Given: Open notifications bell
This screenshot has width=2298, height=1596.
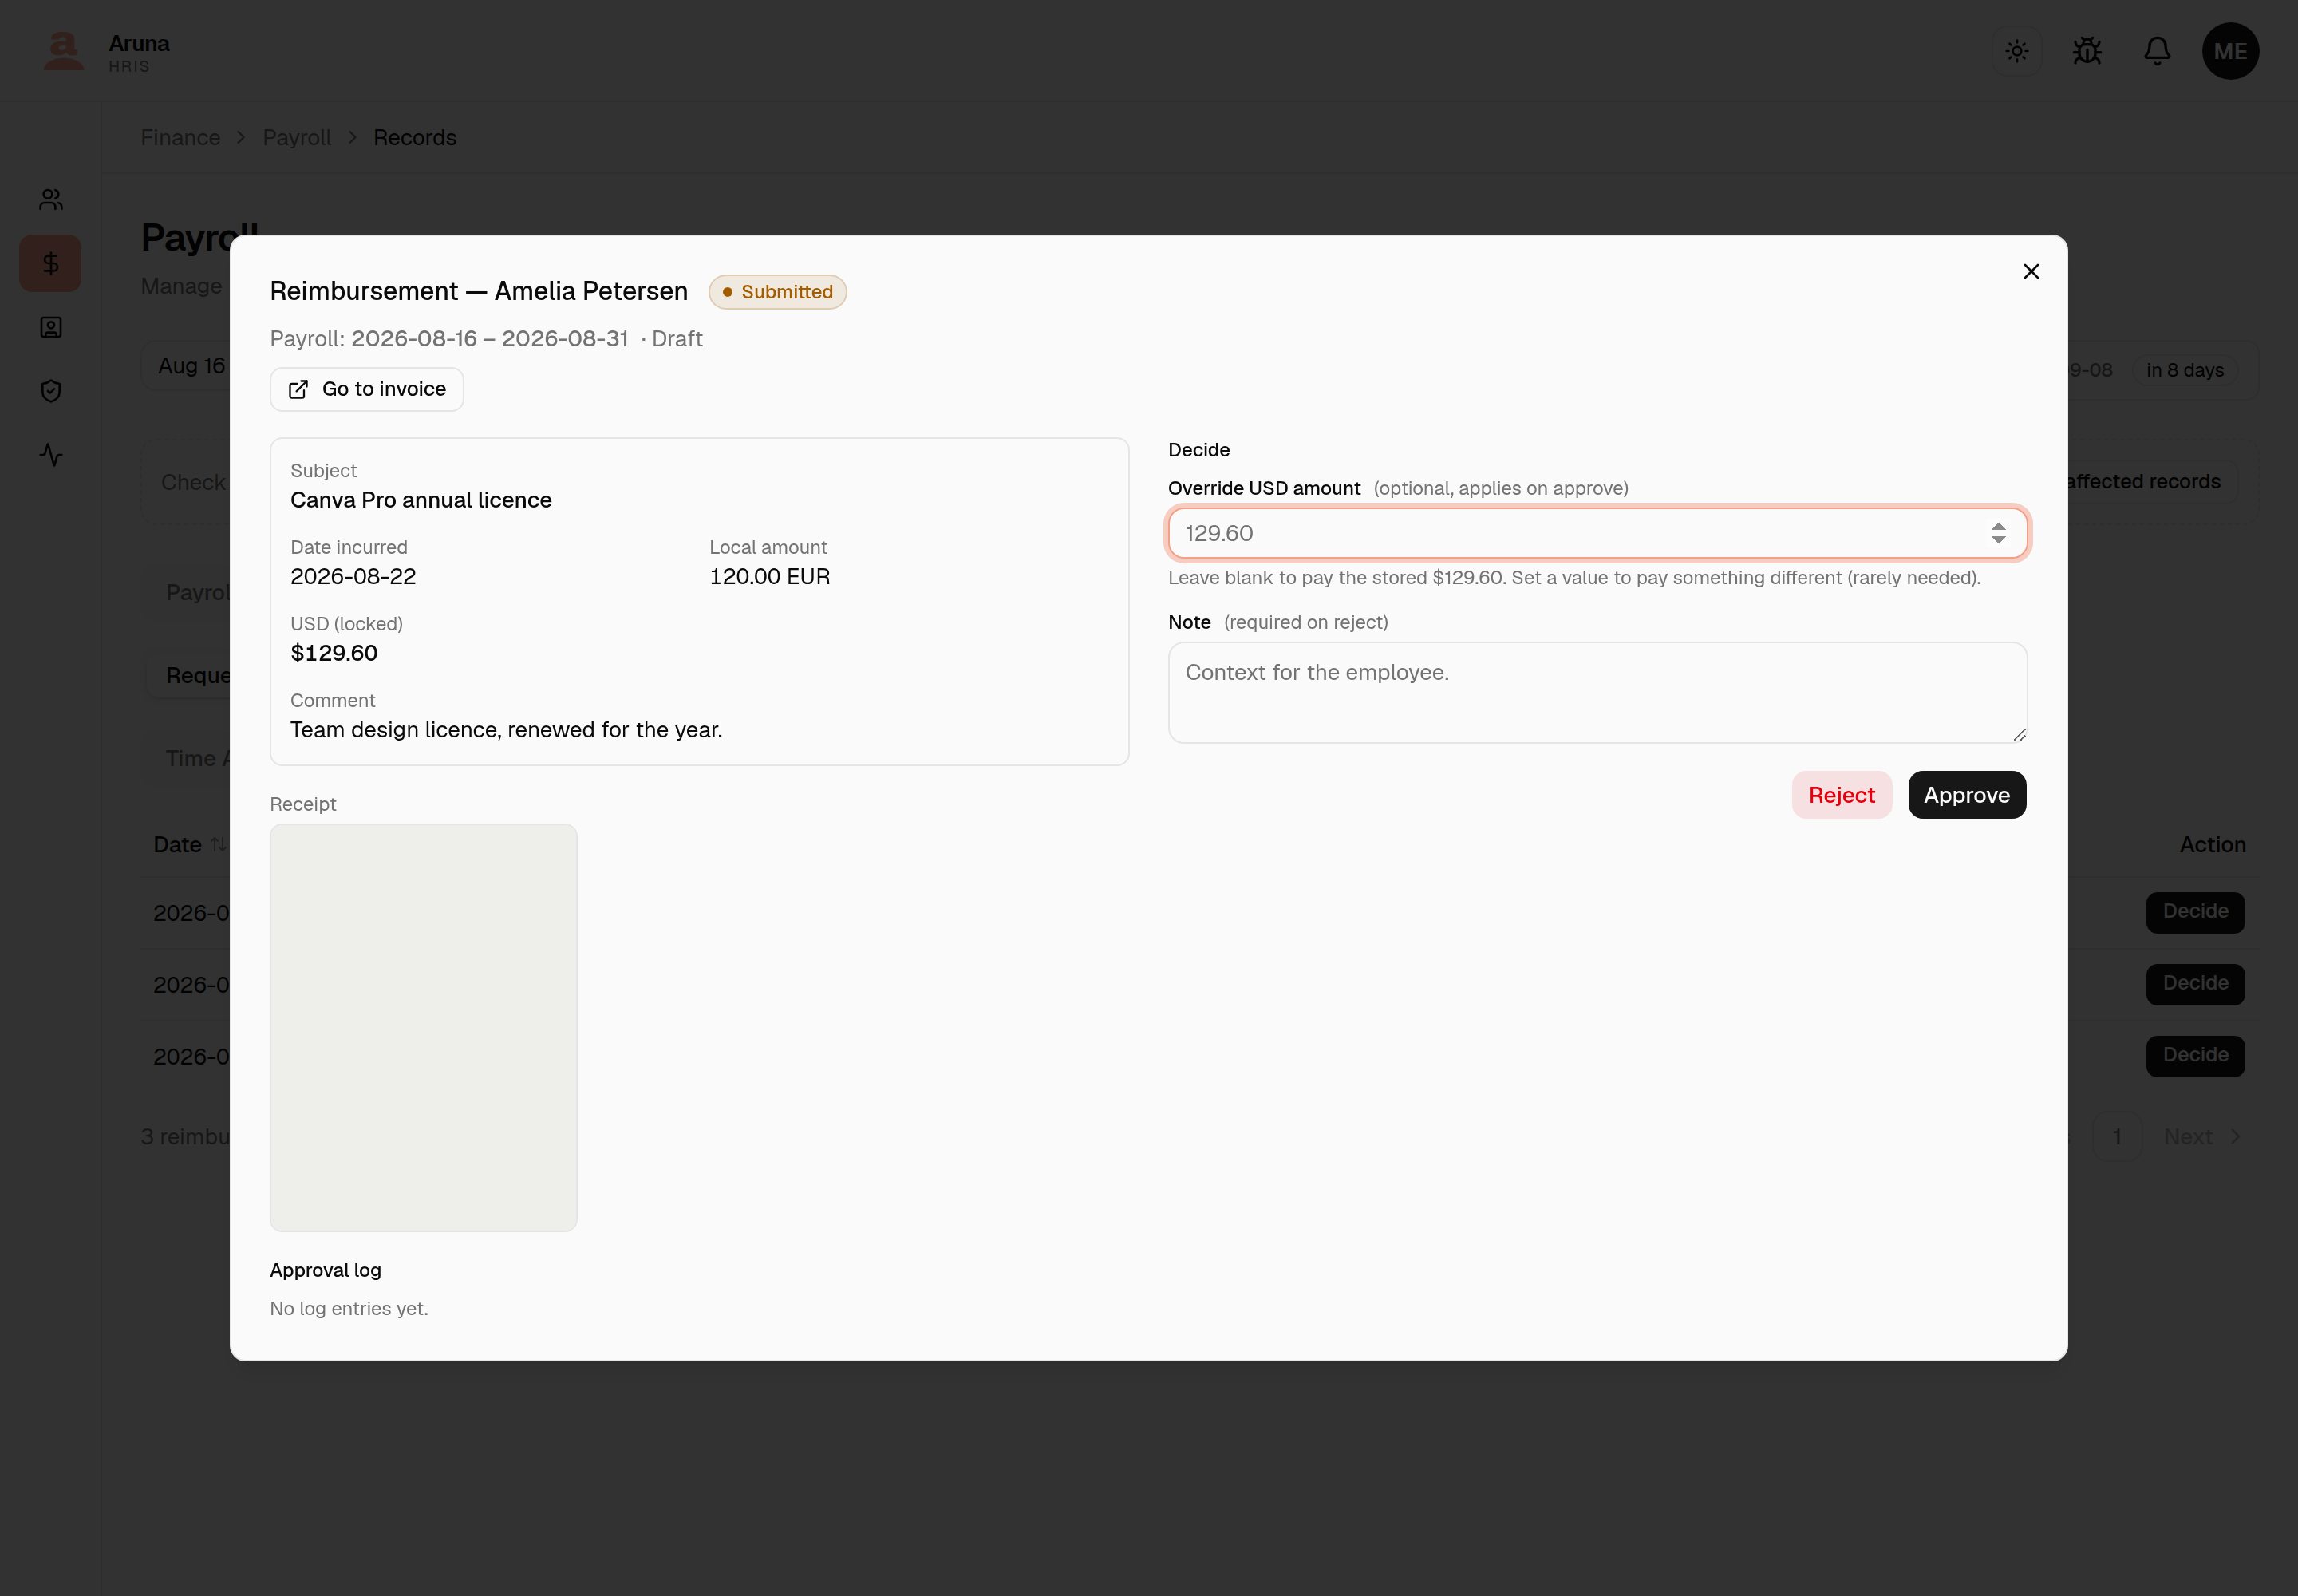Looking at the screenshot, I should [2157, 51].
